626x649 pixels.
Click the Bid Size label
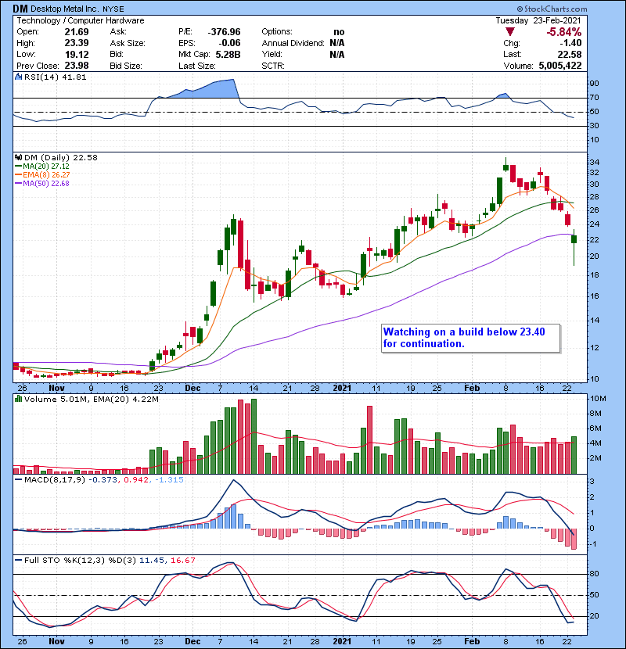pyautogui.click(x=126, y=66)
